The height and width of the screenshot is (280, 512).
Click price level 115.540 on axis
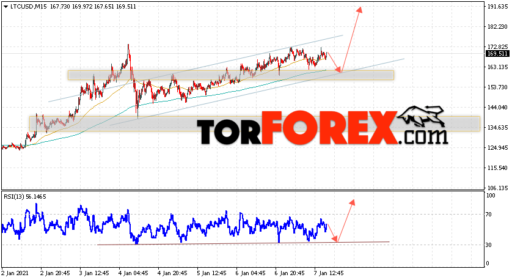[x=497, y=168]
